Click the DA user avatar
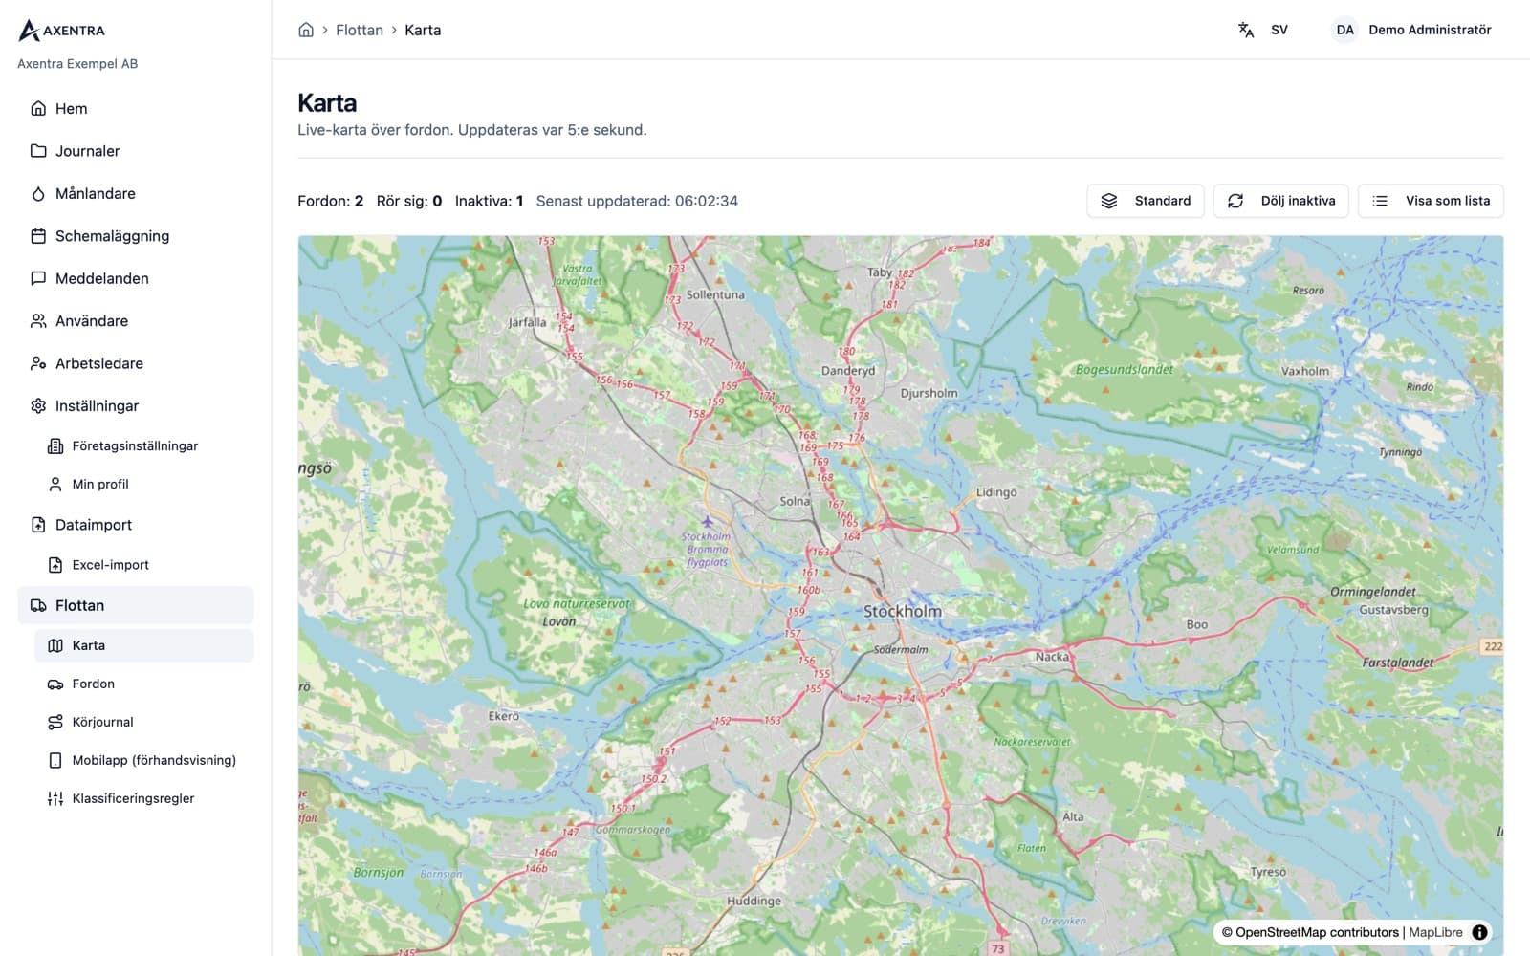Screen dimensions: 1530x956 tap(1344, 30)
